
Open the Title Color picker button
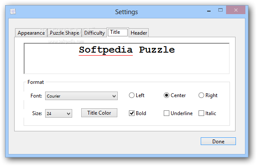click(x=99, y=113)
